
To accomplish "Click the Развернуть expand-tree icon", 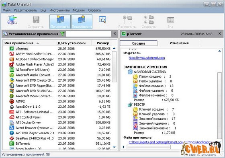I will tap(127, 20).
